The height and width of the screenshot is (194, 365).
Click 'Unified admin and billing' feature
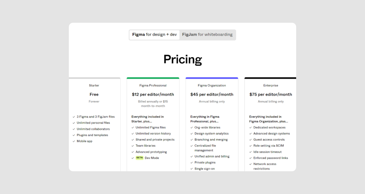pyautogui.click(x=212, y=156)
